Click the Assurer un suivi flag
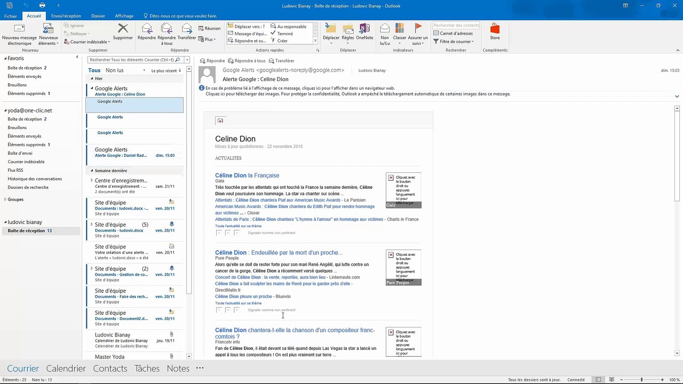 point(418,34)
